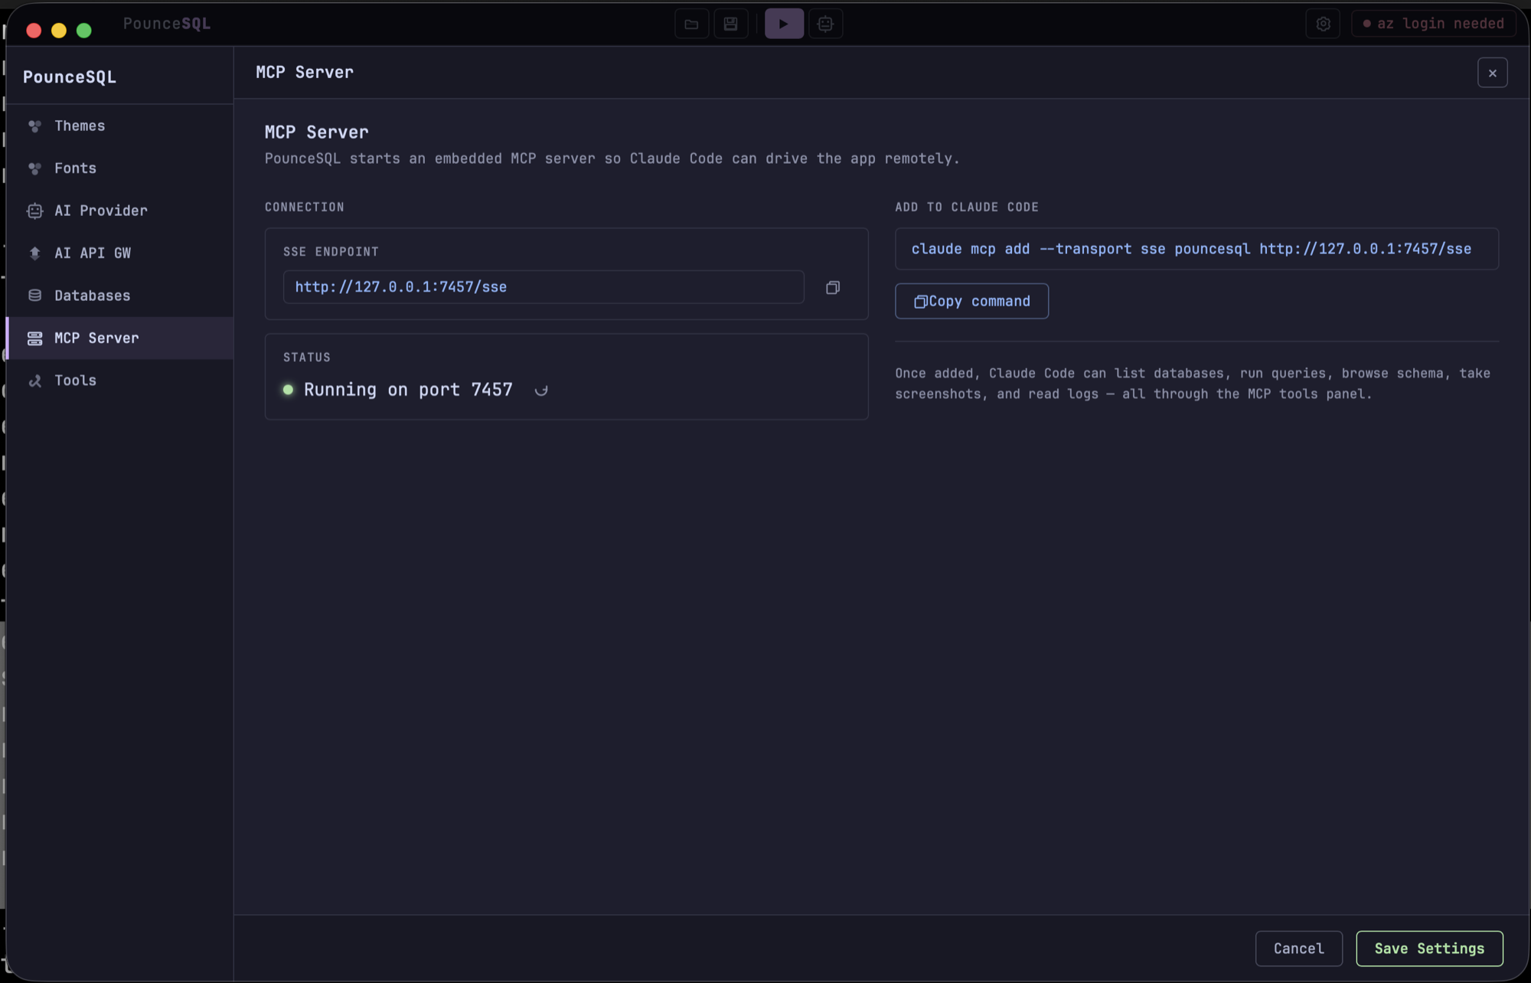The image size is (1531, 983).
Task: Click the Copy command button
Action: pyautogui.click(x=971, y=302)
